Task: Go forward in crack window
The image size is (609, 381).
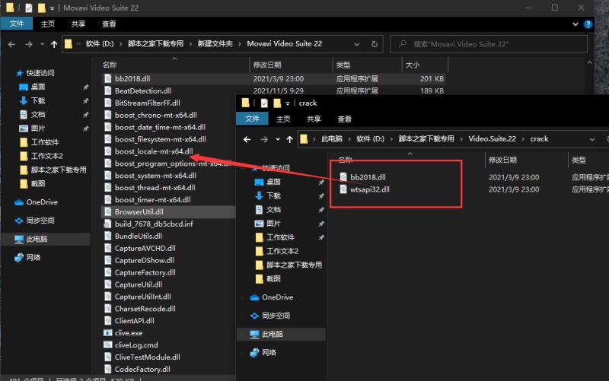Action: 264,139
